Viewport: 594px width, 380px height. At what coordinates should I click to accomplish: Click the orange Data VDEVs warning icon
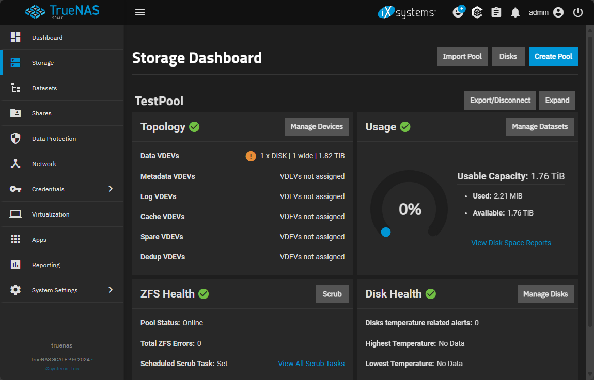click(251, 156)
